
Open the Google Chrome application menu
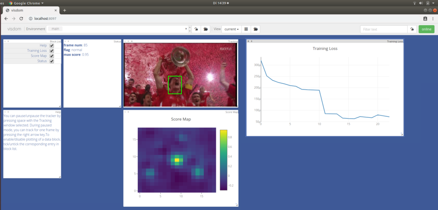pyautogui.click(x=26, y=3)
